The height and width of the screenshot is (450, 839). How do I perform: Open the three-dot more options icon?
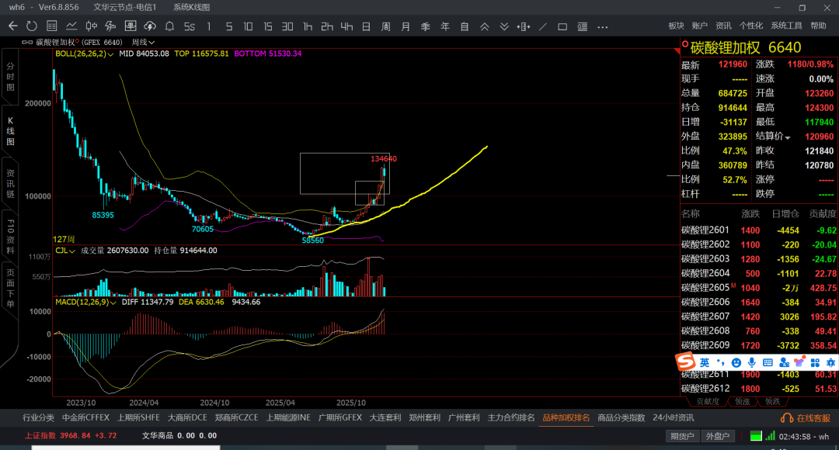pos(603,26)
